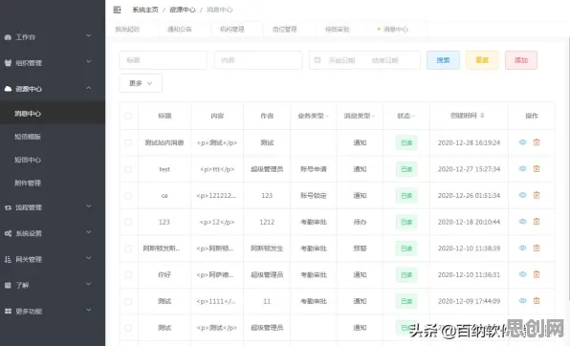Click the 结束日期 date field
Screen dimensions: 570x346
(385, 60)
